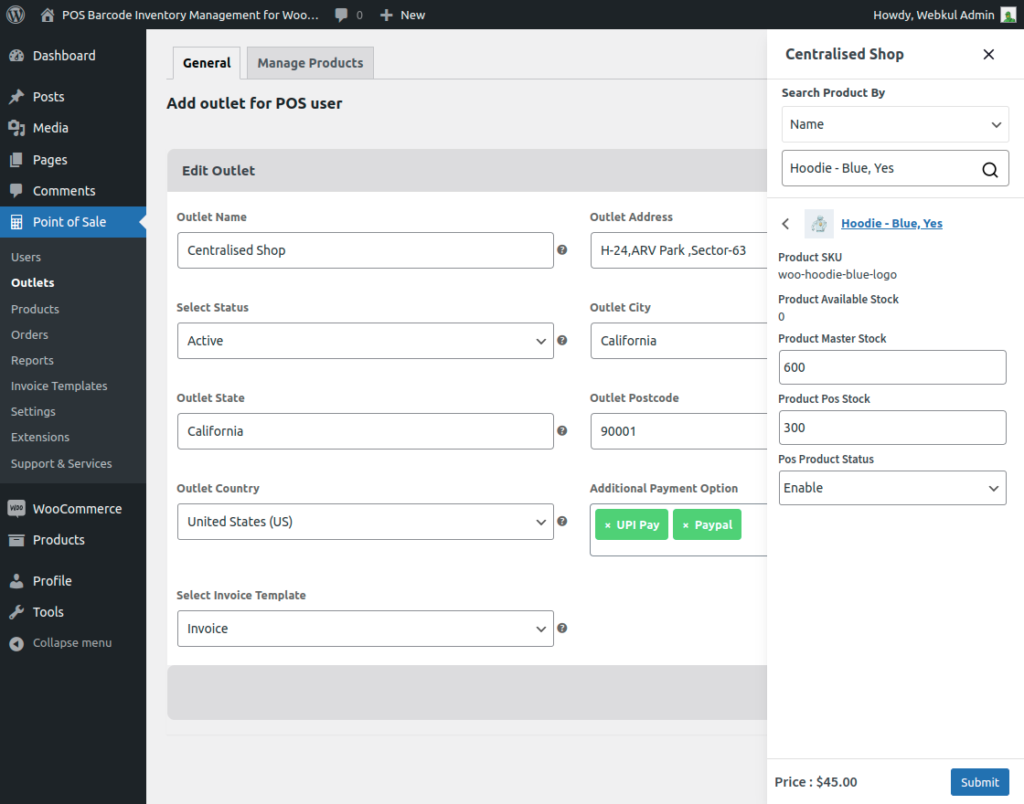Open Point of Sale Settings
The height and width of the screenshot is (804, 1024).
[x=33, y=411]
